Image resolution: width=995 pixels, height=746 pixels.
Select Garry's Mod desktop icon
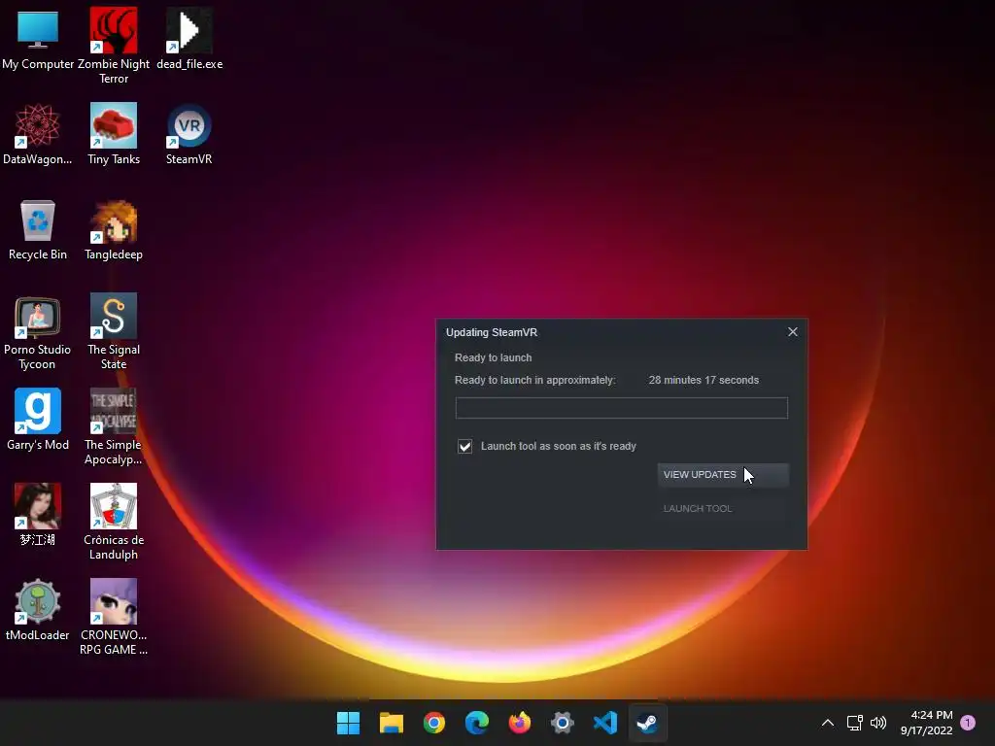click(x=38, y=420)
